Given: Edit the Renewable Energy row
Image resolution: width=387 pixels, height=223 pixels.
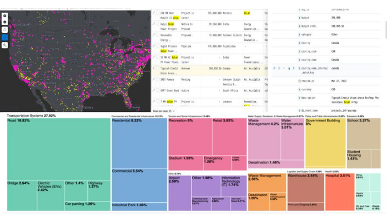Looking at the screenshot, I should pos(154,35).
